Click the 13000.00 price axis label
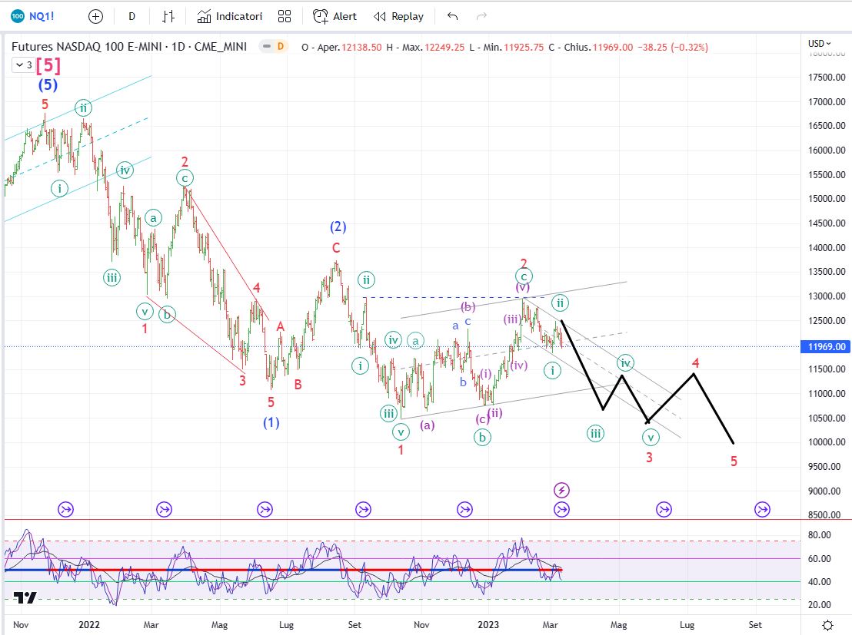Viewport: 852px width, 635px height. 827,296
